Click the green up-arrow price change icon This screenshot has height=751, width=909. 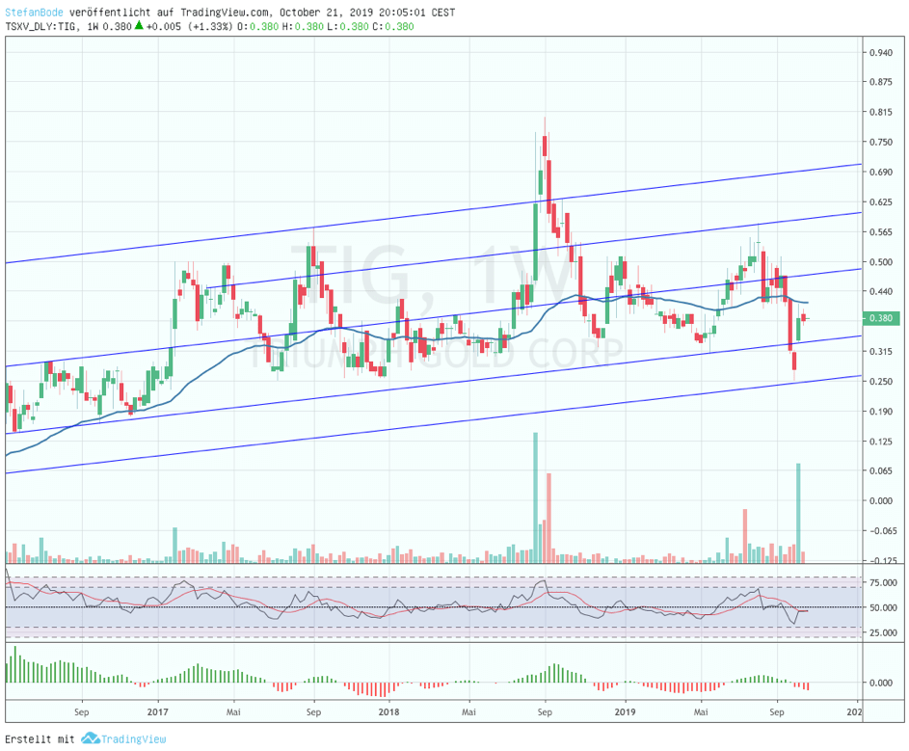pos(139,26)
